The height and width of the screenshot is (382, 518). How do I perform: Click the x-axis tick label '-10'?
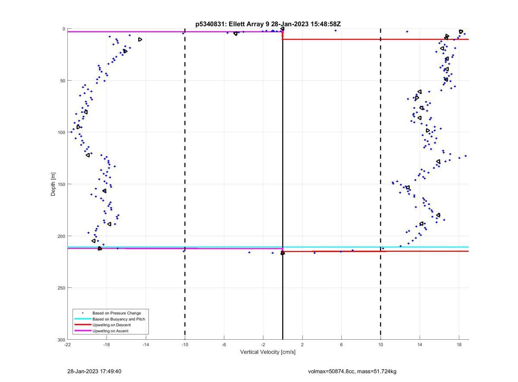coord(185,344)
